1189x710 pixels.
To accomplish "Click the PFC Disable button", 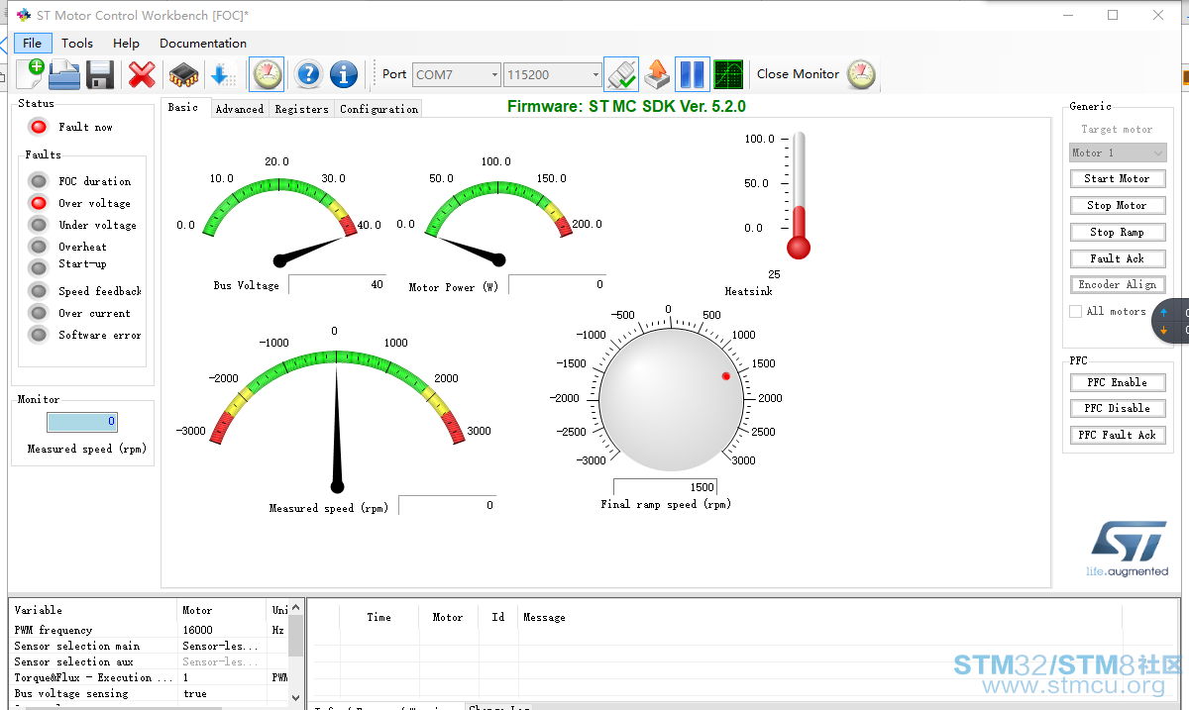I will pyautogui.click(x=1118, y=408).
